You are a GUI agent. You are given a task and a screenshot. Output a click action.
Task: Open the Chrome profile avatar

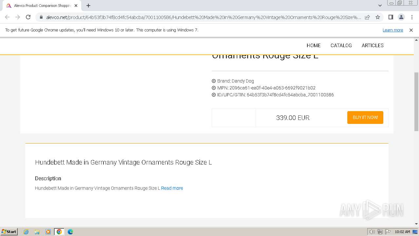pos(401,17)
